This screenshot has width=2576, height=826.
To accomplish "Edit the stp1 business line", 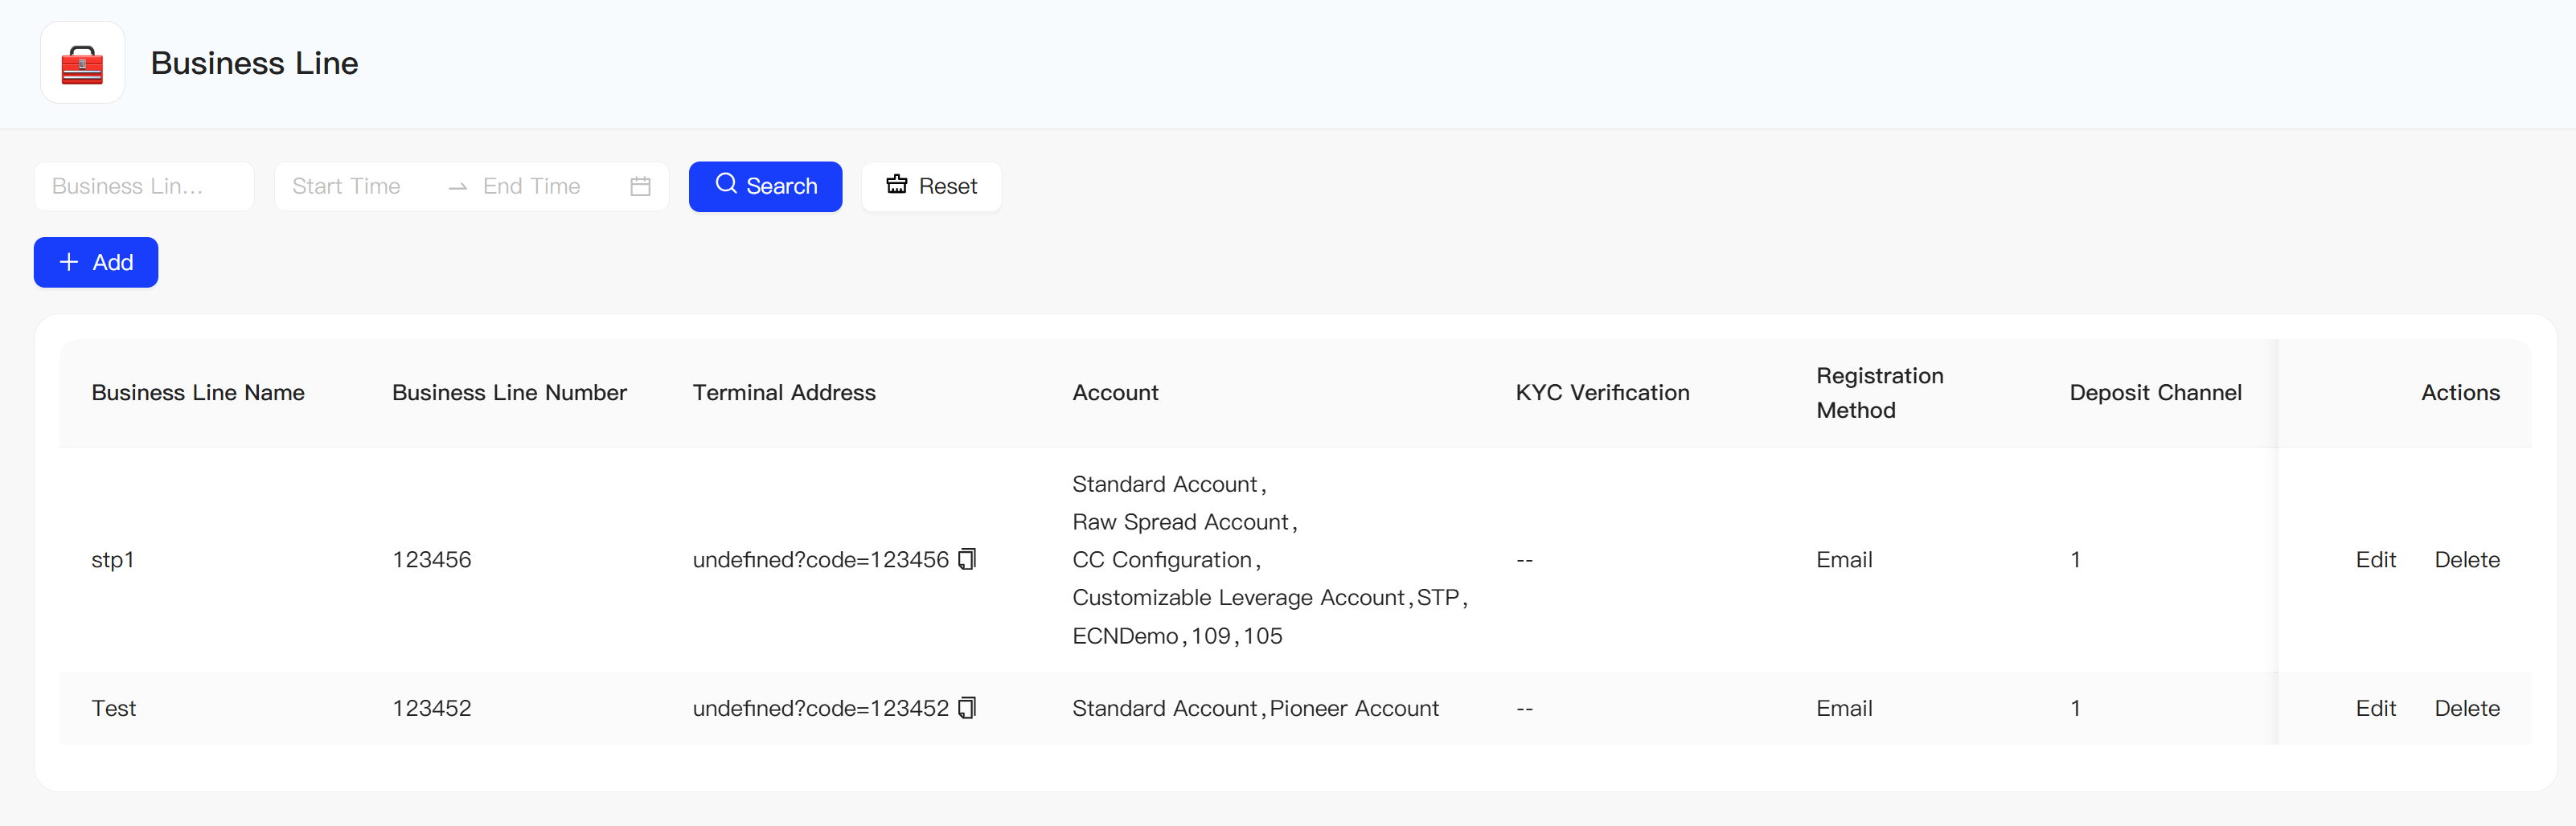I will [2375, 560].
